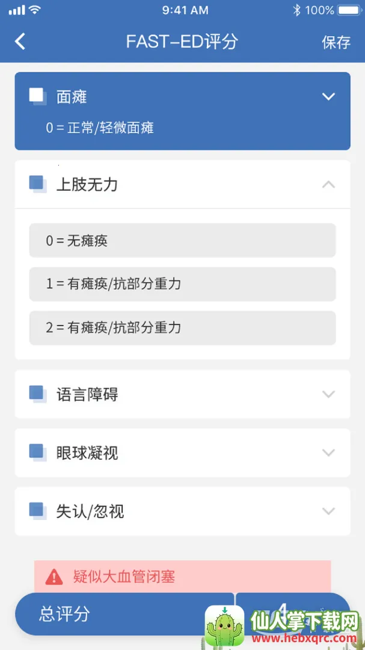Tap the 总评分 total score bar
This screenshot has width=365, height=650.
point(114,614)
